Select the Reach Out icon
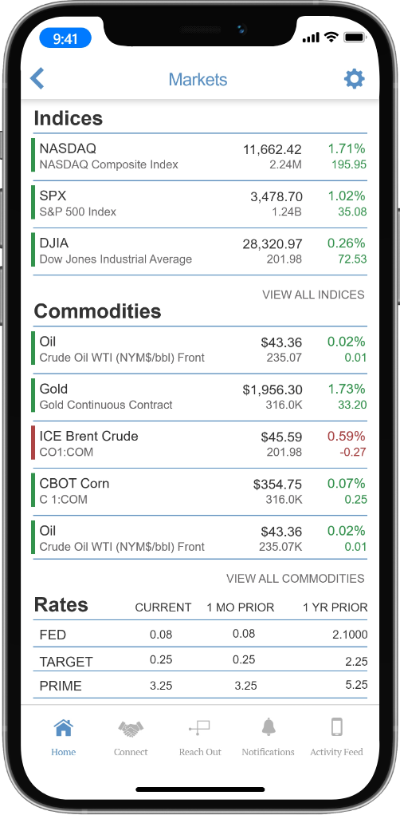Viewport: 400px width, 815px height. tap(200, 728)
